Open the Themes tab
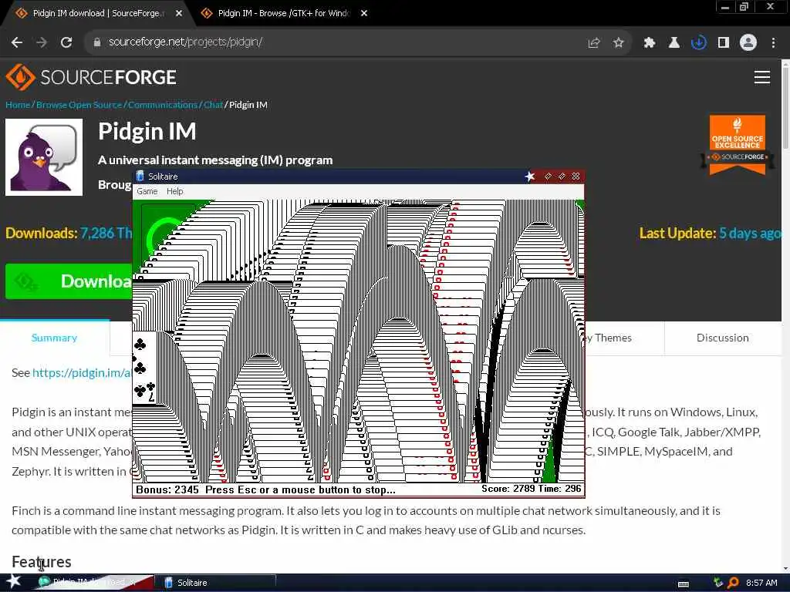The image size is (790, 592). 608,338
